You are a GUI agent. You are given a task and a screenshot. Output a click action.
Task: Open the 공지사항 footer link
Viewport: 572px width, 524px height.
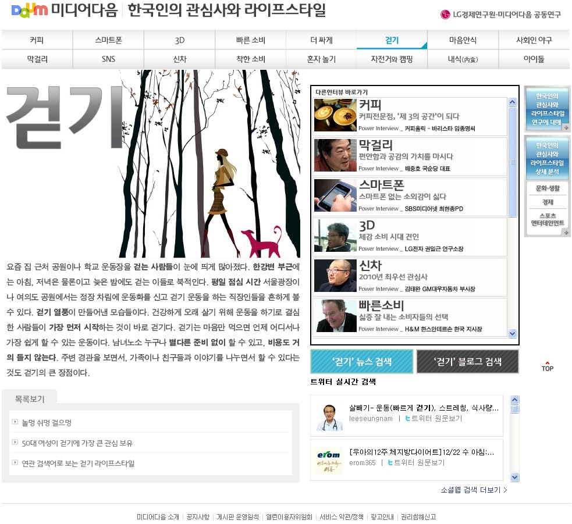[198, 516]
